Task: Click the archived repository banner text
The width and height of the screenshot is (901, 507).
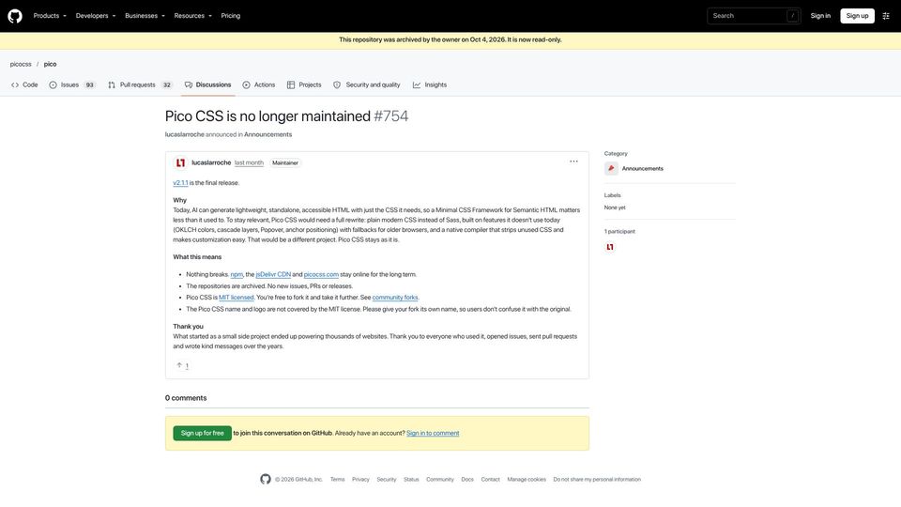Action: 450,39
